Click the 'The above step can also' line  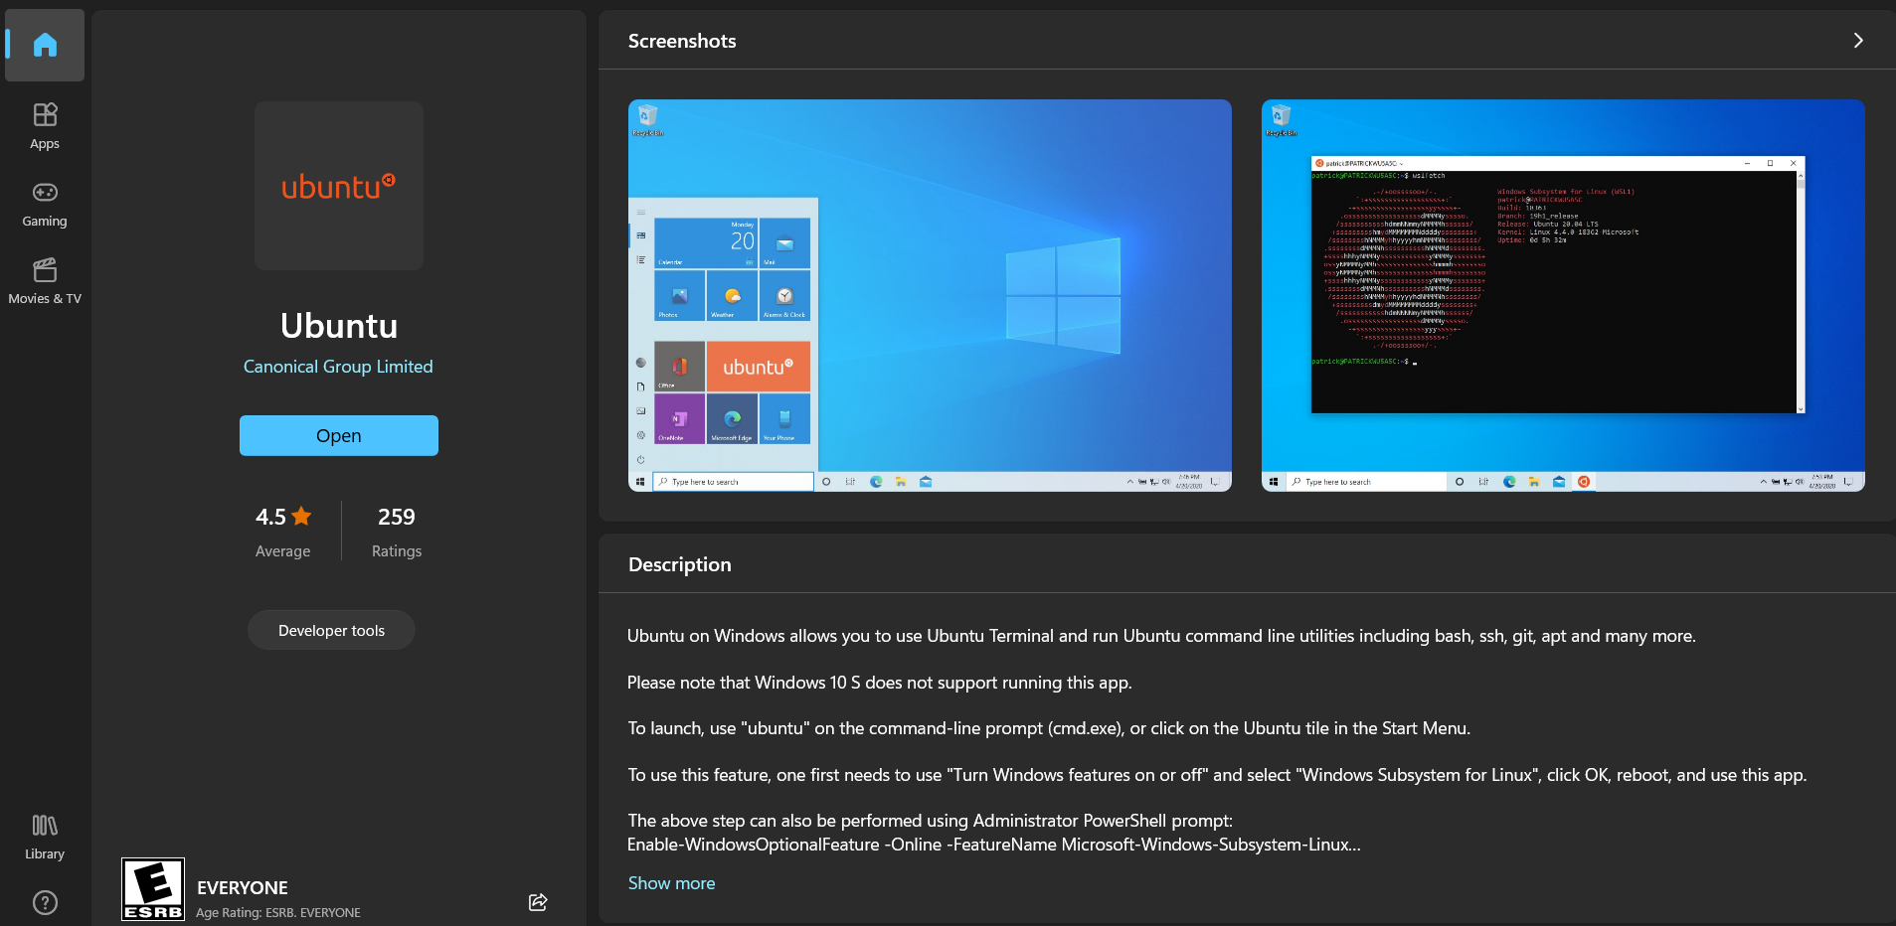pyautogui.click(x=931, y=821)
